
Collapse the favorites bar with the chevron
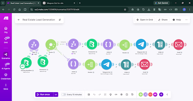coord(167,94)
